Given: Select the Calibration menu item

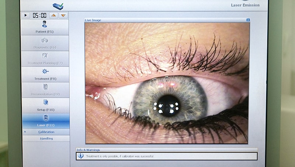Looking at the screenshot, I should (x=46, y=132).
